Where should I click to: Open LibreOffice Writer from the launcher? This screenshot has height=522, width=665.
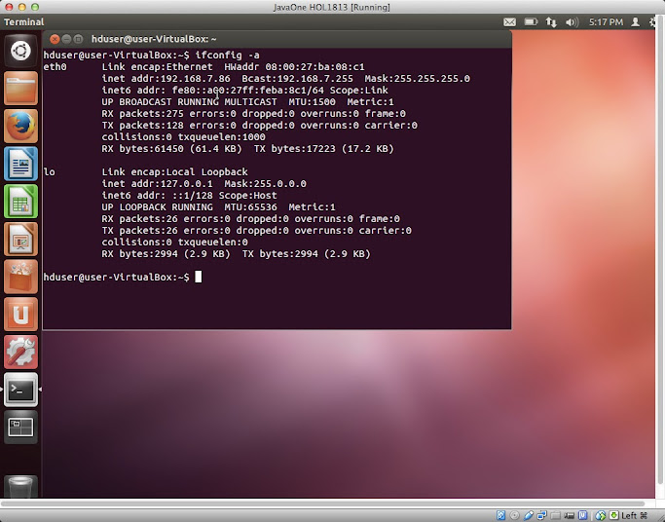click(20, 164)
